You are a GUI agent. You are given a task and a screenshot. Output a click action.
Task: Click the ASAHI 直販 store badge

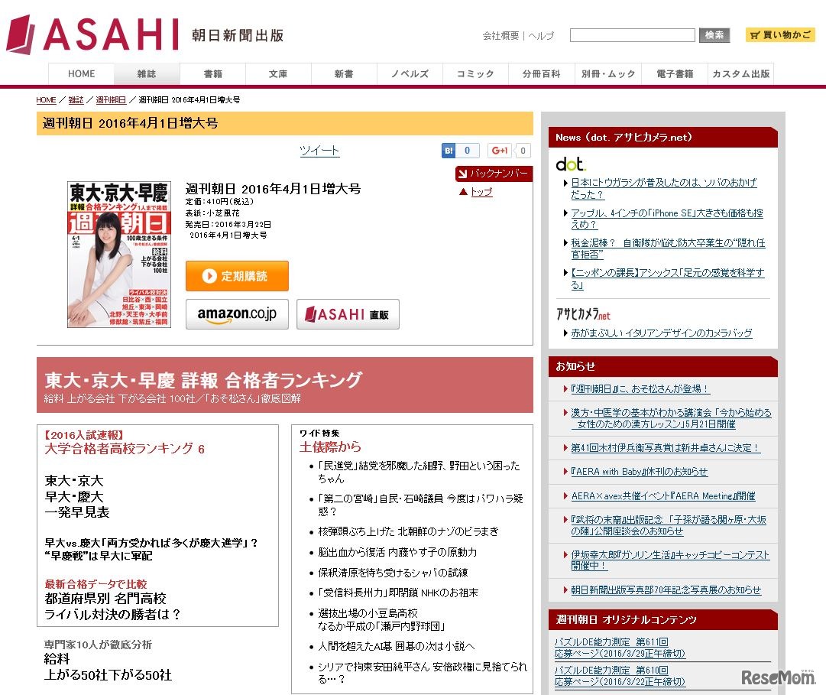348,313
